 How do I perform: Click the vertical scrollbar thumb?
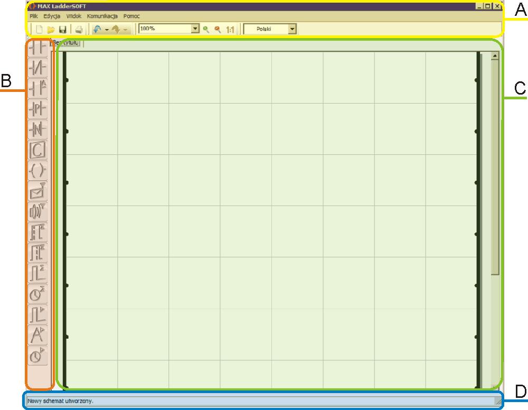[495, 167]
